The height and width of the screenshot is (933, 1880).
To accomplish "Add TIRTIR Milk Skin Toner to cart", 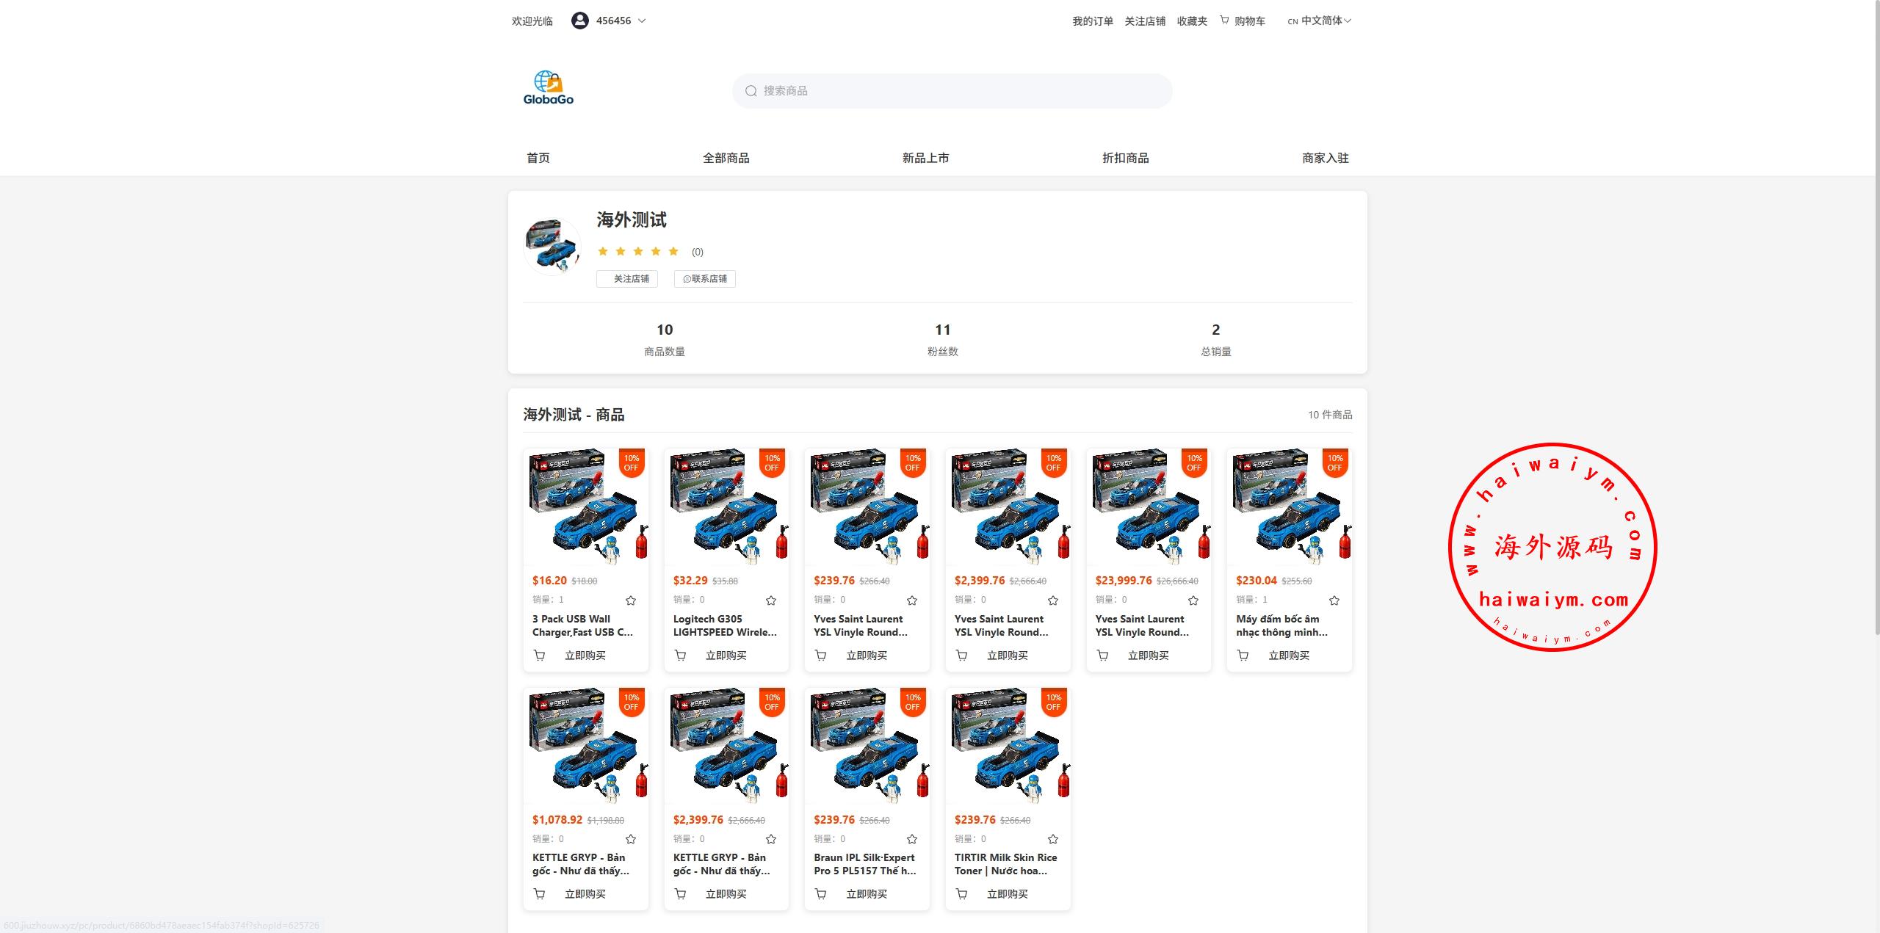I will (961, 894).
